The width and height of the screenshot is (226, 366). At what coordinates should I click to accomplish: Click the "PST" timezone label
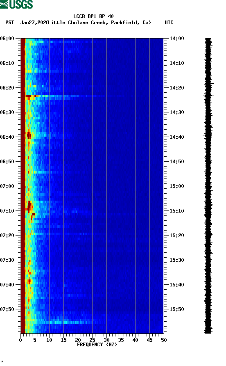[x=10, y=23]
